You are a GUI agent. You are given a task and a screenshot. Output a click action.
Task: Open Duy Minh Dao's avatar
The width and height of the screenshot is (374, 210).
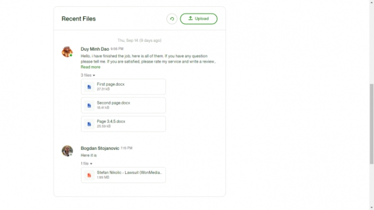[67, 52]
